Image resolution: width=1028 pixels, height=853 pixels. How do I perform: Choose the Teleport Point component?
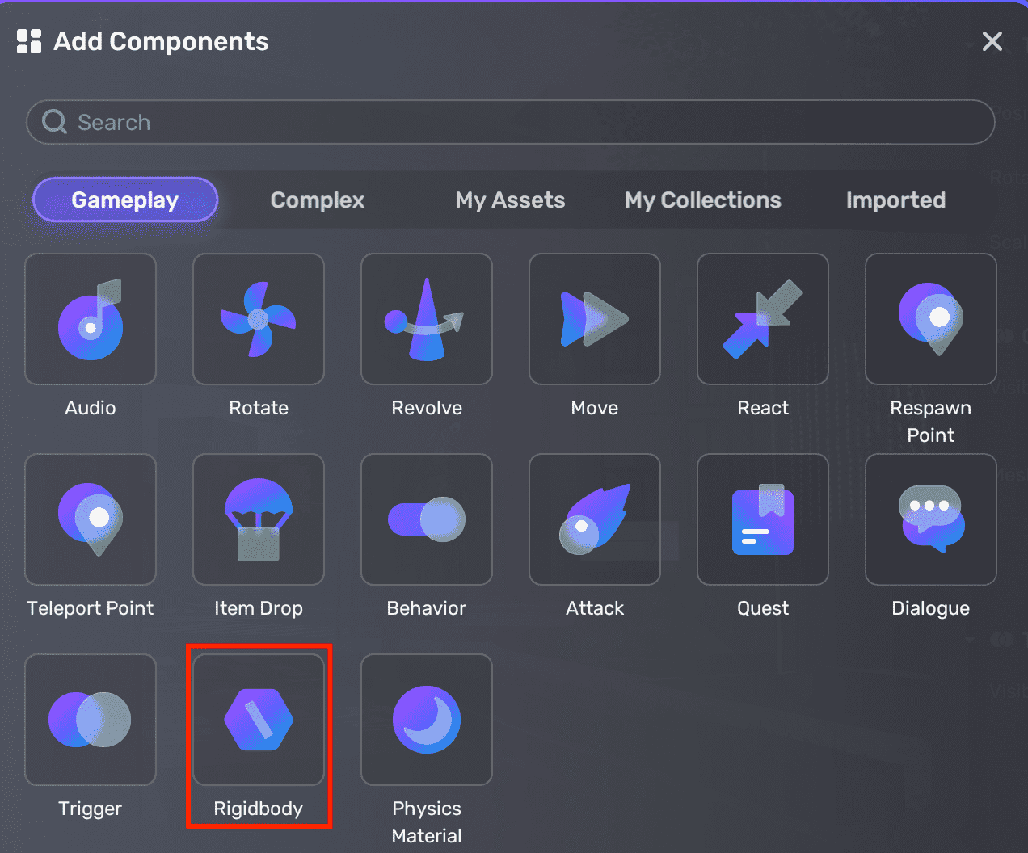coord(91,519)
